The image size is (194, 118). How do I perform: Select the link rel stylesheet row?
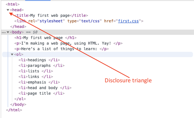click(79, 21)
